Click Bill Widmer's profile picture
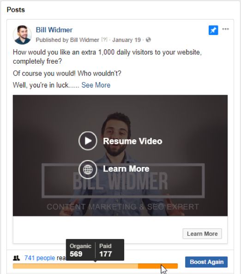 22,35
